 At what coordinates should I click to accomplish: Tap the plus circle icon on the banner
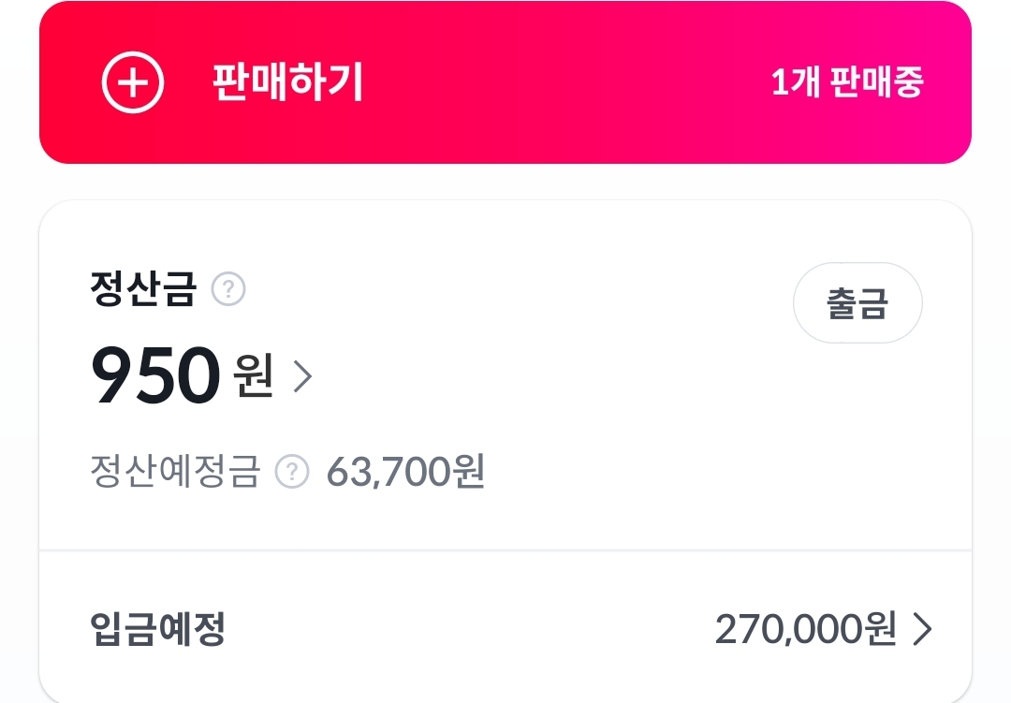[x=133, y=82]
